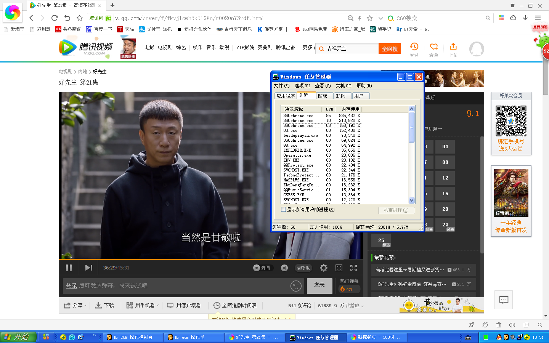
Task: Pause the video playback
Action: [x=69, y=268]
